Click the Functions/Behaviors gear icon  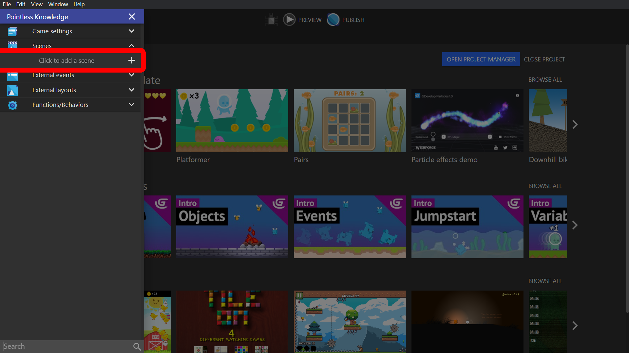(x=12, y=105)
